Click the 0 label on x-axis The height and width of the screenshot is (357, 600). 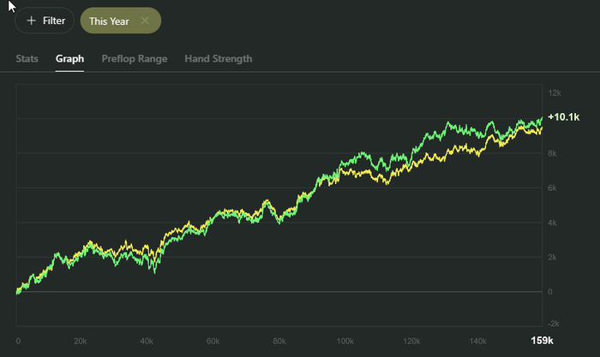[x=18, y=341]
